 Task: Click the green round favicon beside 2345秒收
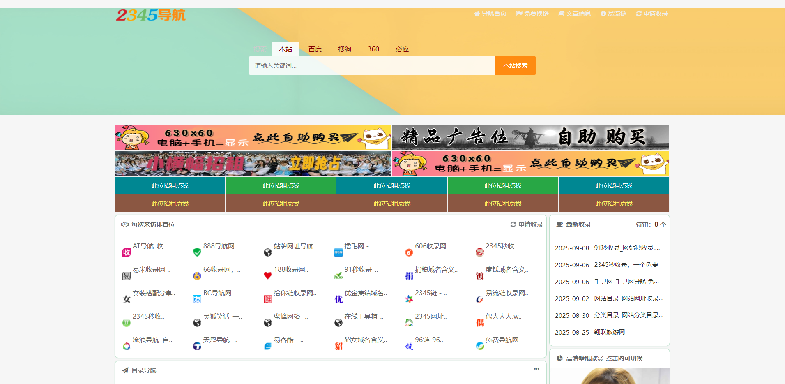127,323
